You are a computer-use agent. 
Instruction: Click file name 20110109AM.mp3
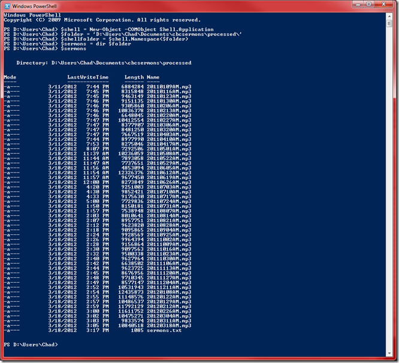tap(169, 86)
